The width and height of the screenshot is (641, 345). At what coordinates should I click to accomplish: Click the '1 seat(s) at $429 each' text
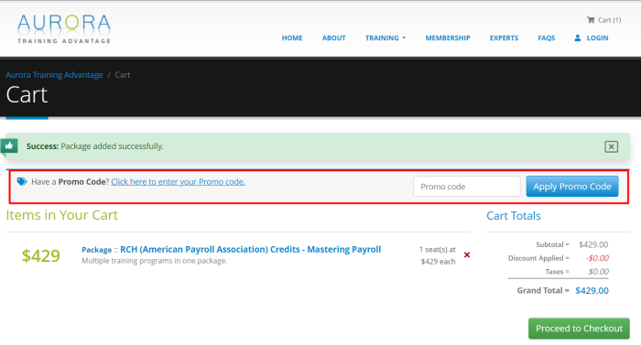[x=438, y=255]
